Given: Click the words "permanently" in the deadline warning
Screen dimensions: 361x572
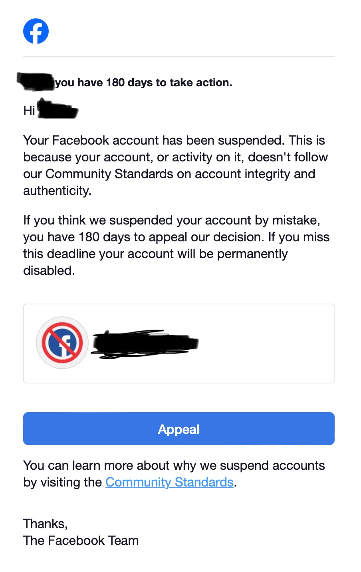Looking at the screenshot, I should [x=252, y=254].
